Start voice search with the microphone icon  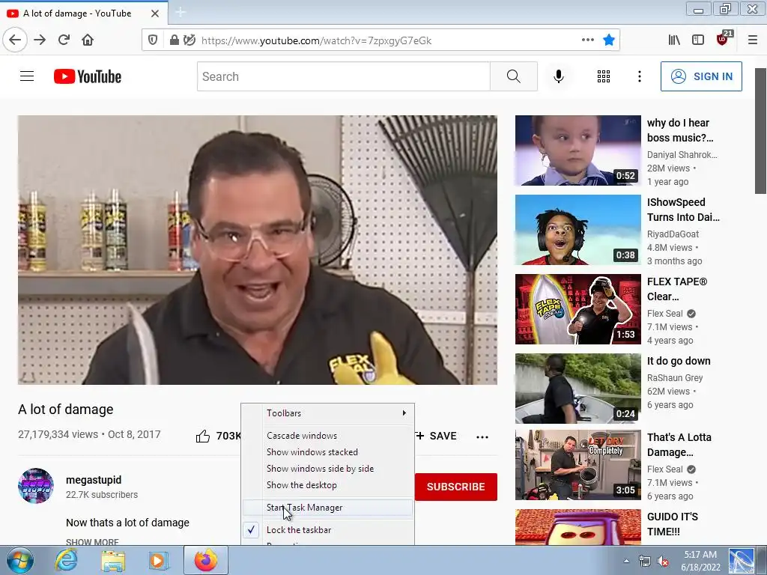(x=559, y=76)
